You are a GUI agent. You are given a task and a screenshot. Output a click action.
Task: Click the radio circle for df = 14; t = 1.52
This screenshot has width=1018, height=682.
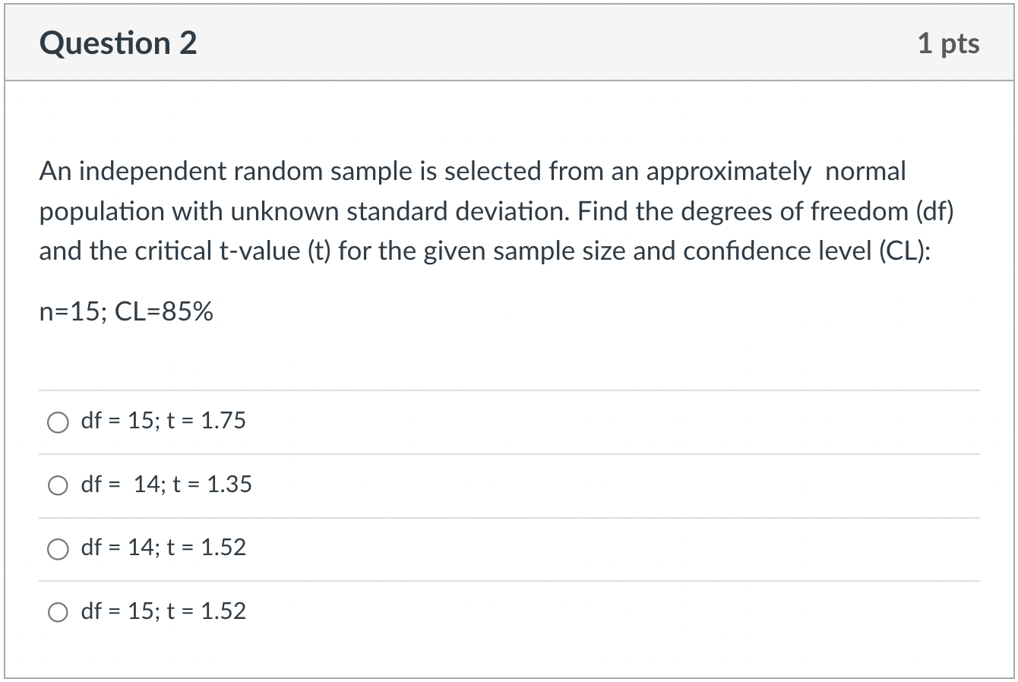click(x=58, y=548)
